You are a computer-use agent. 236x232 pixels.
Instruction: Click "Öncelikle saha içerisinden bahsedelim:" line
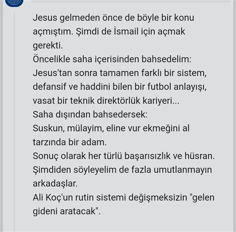click(112, 59)
